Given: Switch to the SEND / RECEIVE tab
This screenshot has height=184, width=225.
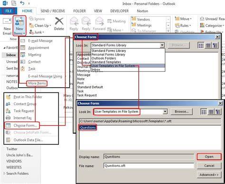Looking at the screenshot, I should tap(53, 11).
